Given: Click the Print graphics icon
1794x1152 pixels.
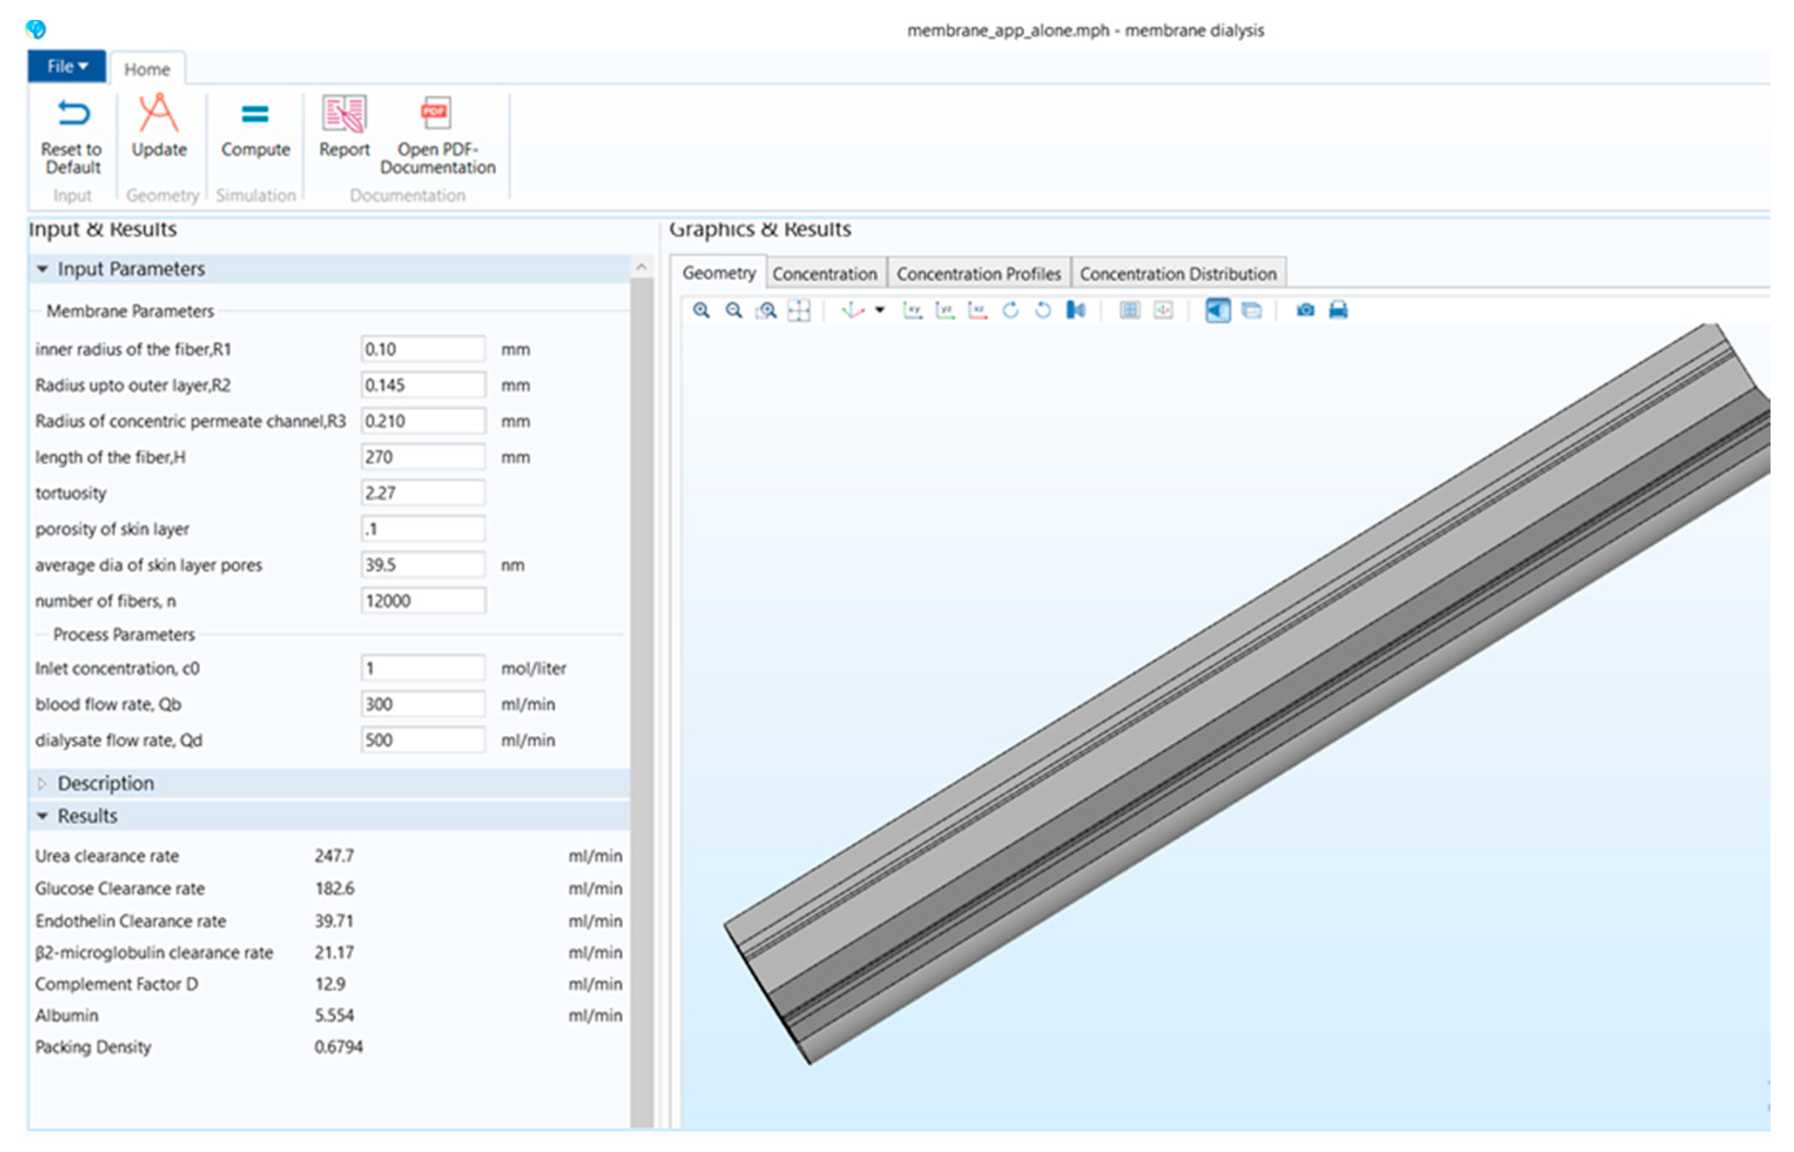Looking at the screenshot, I should (1338, 310).
